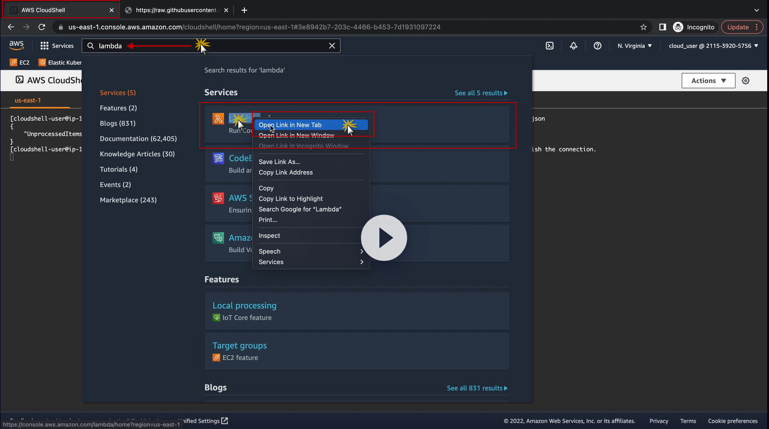This screenshot has width=769, height=429.
Task: Clear the lambda search with X icon
Action: tap(331, 46)
